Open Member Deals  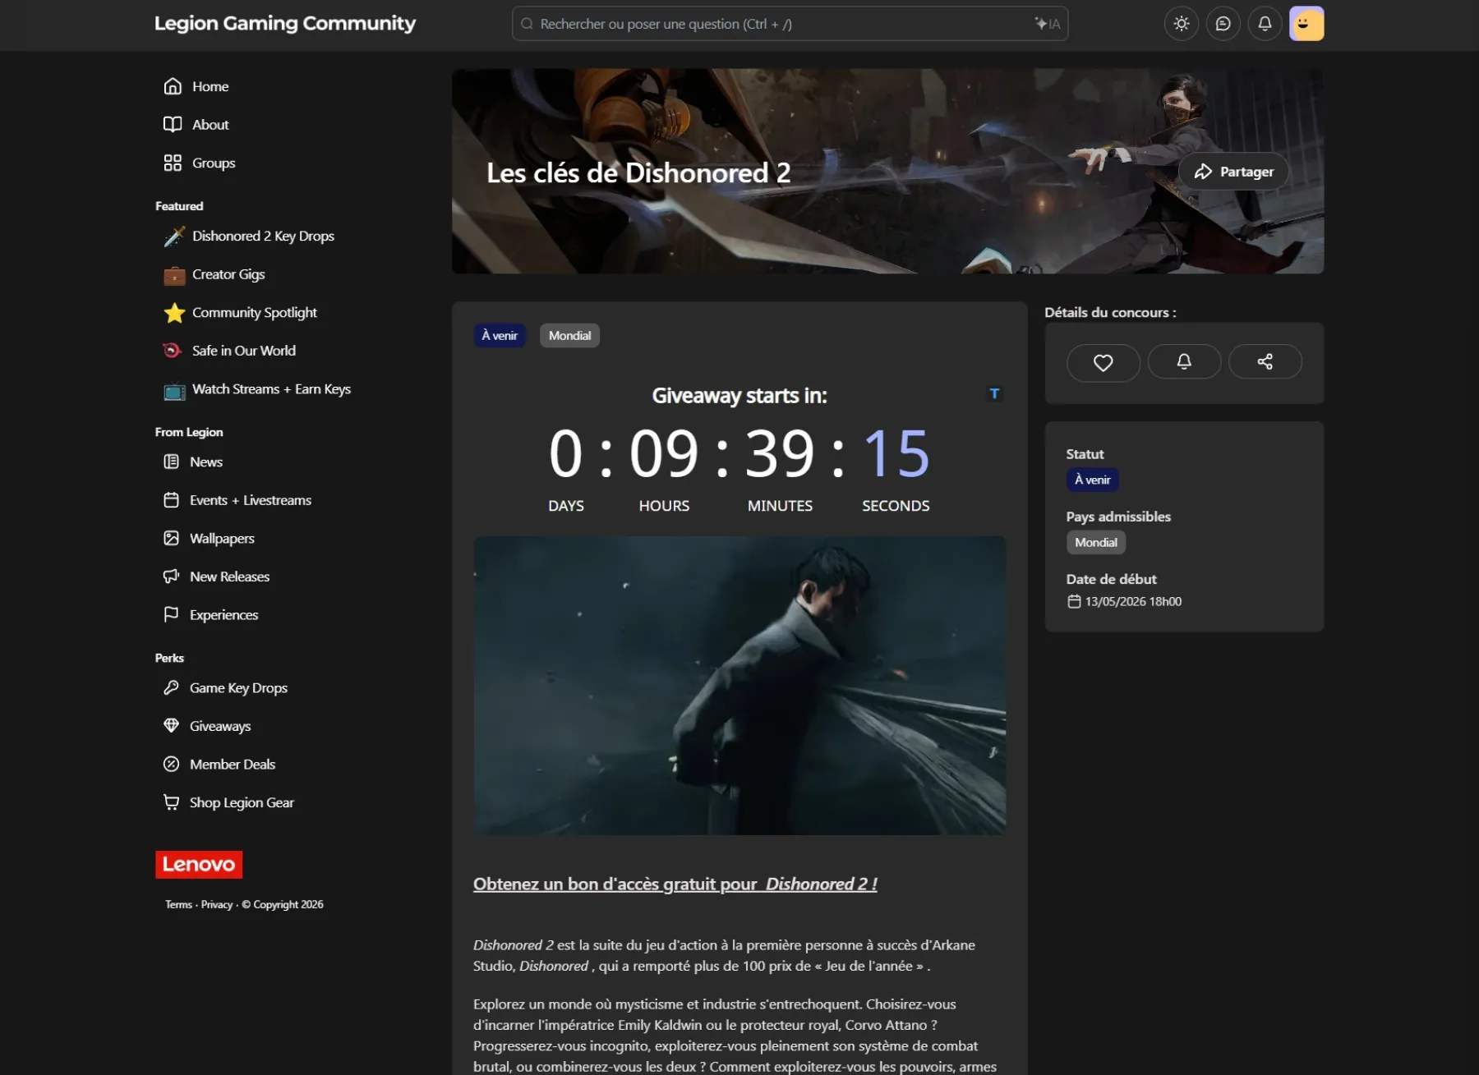point(233,765)
